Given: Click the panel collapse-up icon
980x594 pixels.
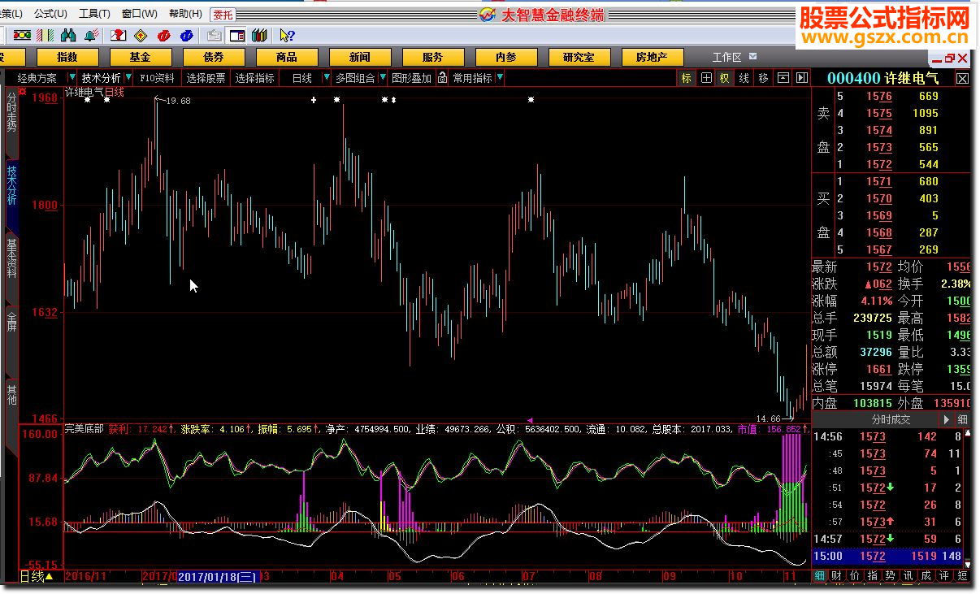Looking at the screenshot, I should pyautogui.click(x=783, y=78).
